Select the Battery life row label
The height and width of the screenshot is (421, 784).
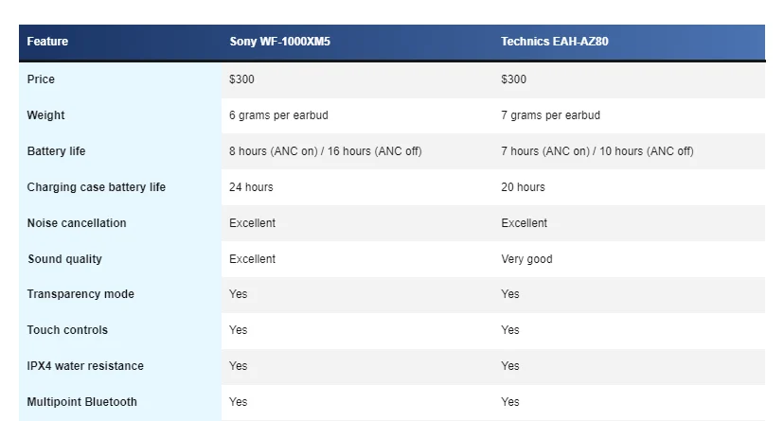pyautogui.click(x=57, y=151)
